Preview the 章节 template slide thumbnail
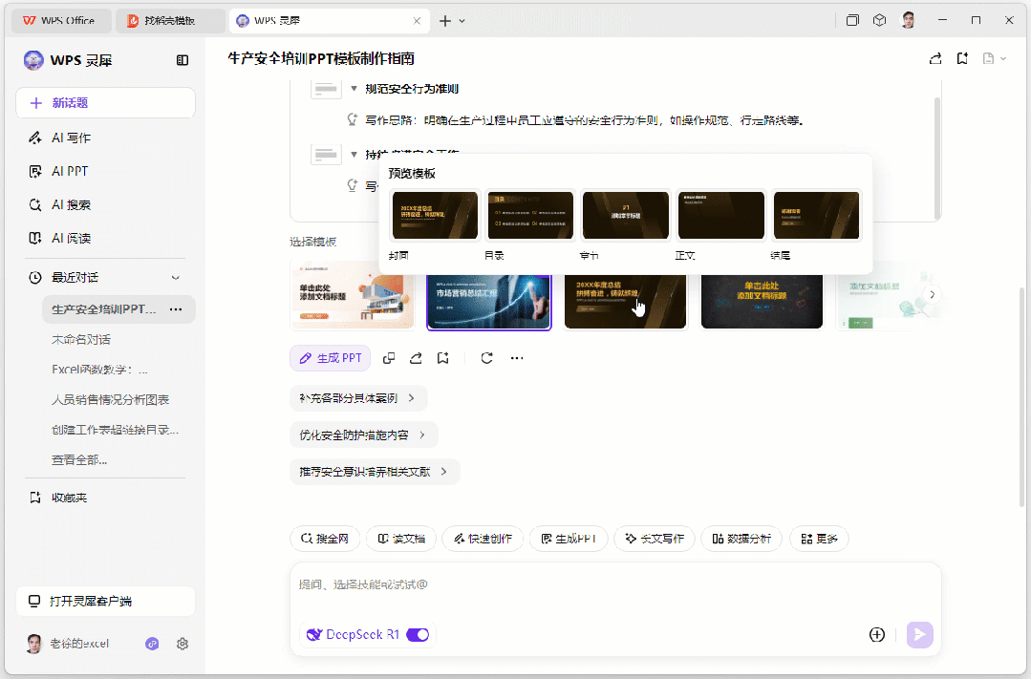 [625, 216]
